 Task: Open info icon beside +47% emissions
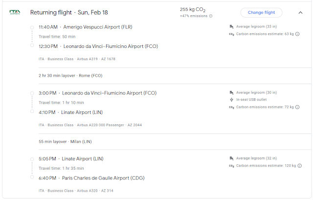[x=211, y=16]
